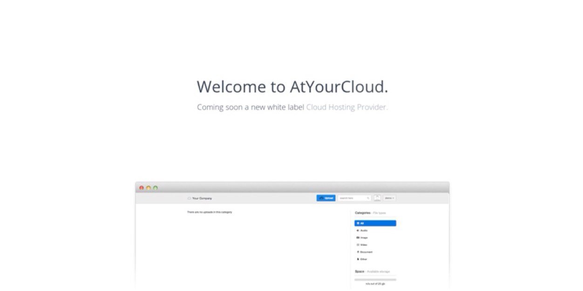Click the available storage progress bar
583x291 pixels.
coord(375,280)
